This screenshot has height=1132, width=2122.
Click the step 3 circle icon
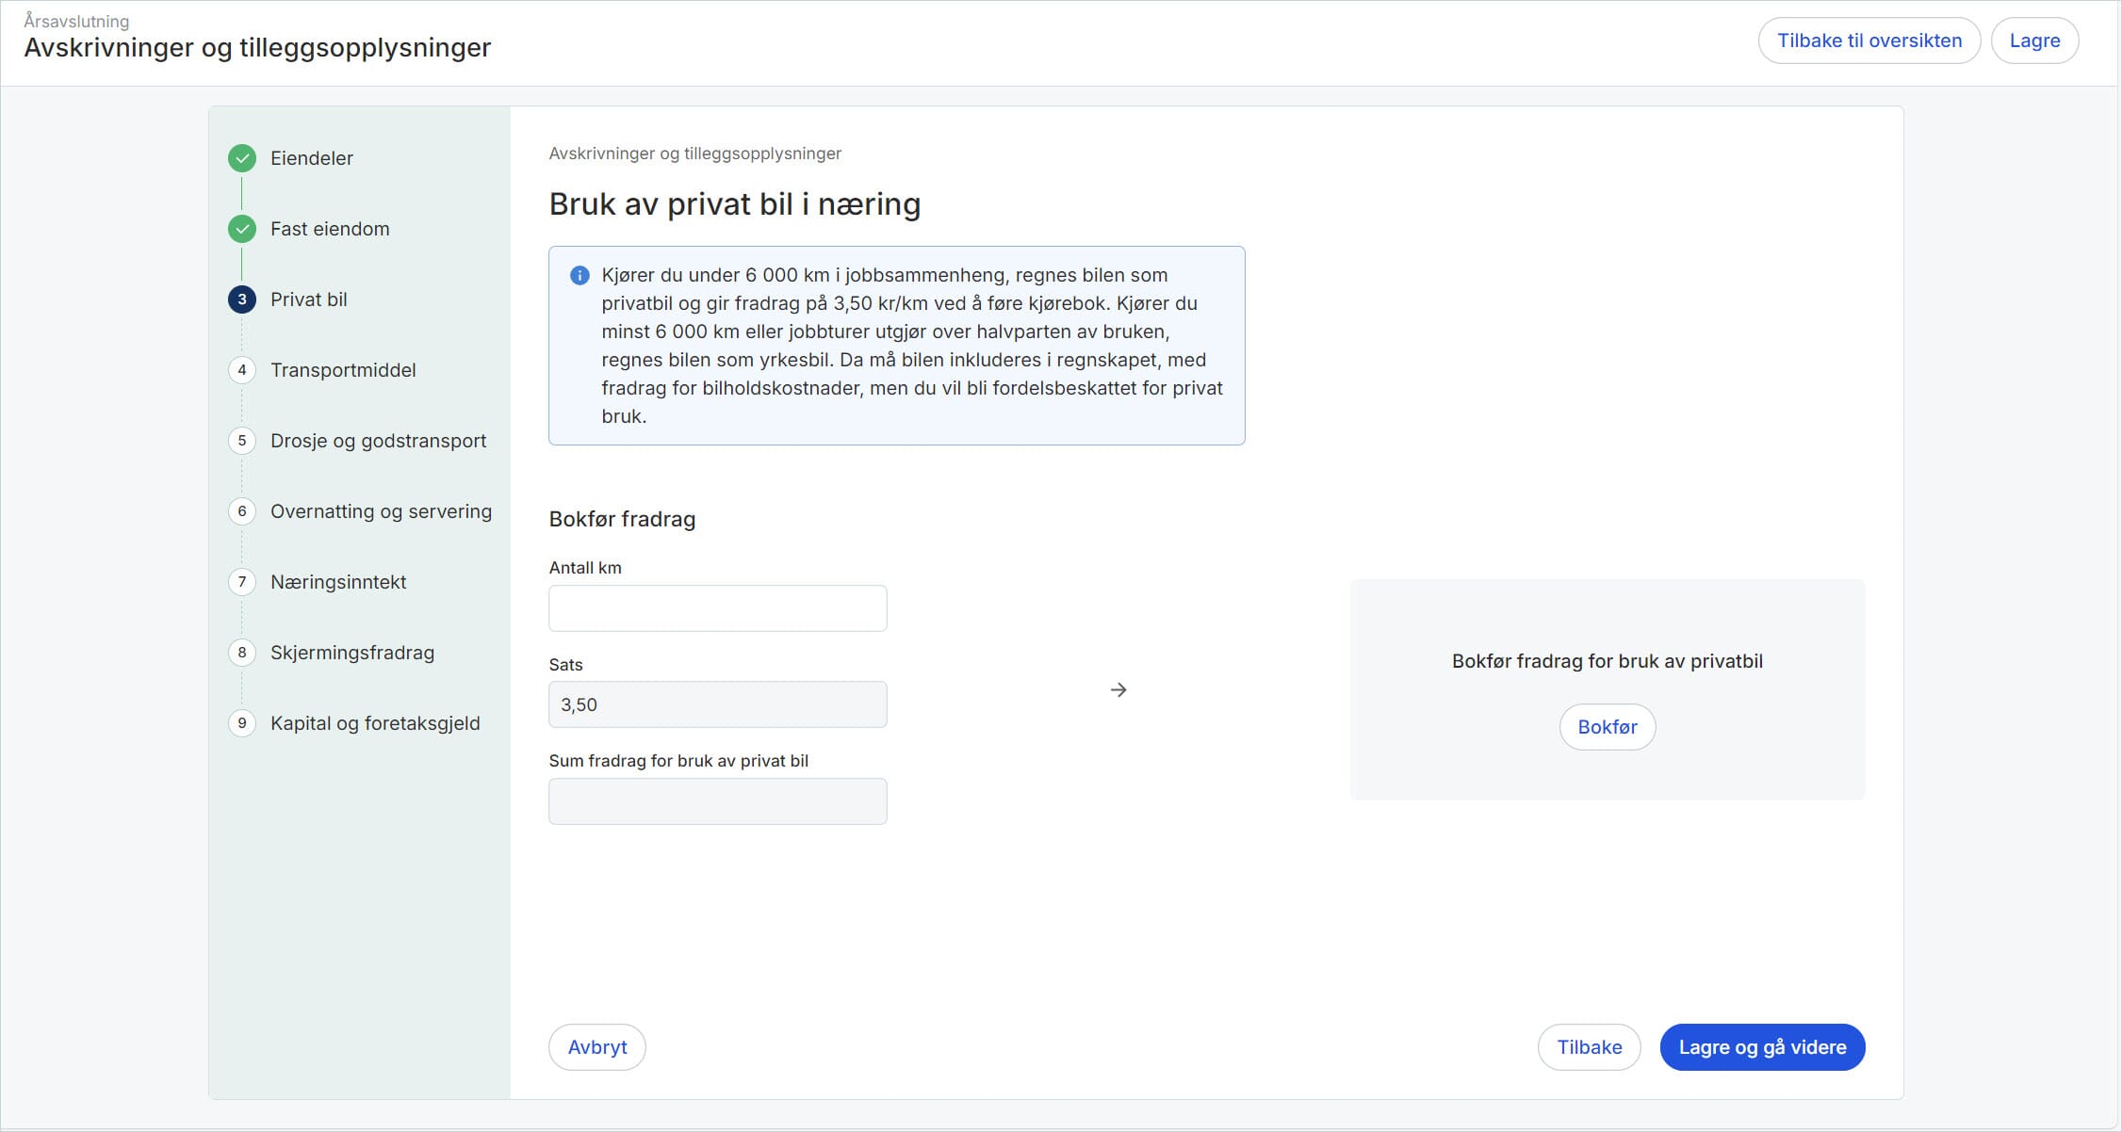point(242,299)
